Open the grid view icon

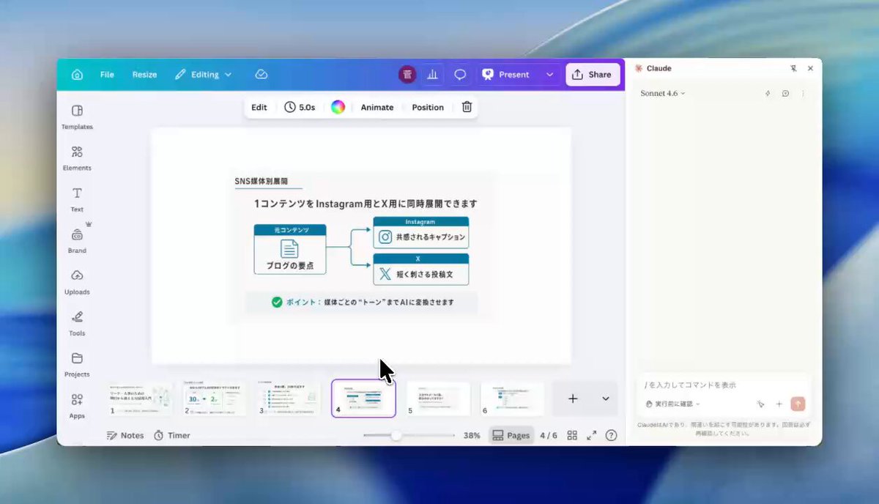[x=573, y=435]
